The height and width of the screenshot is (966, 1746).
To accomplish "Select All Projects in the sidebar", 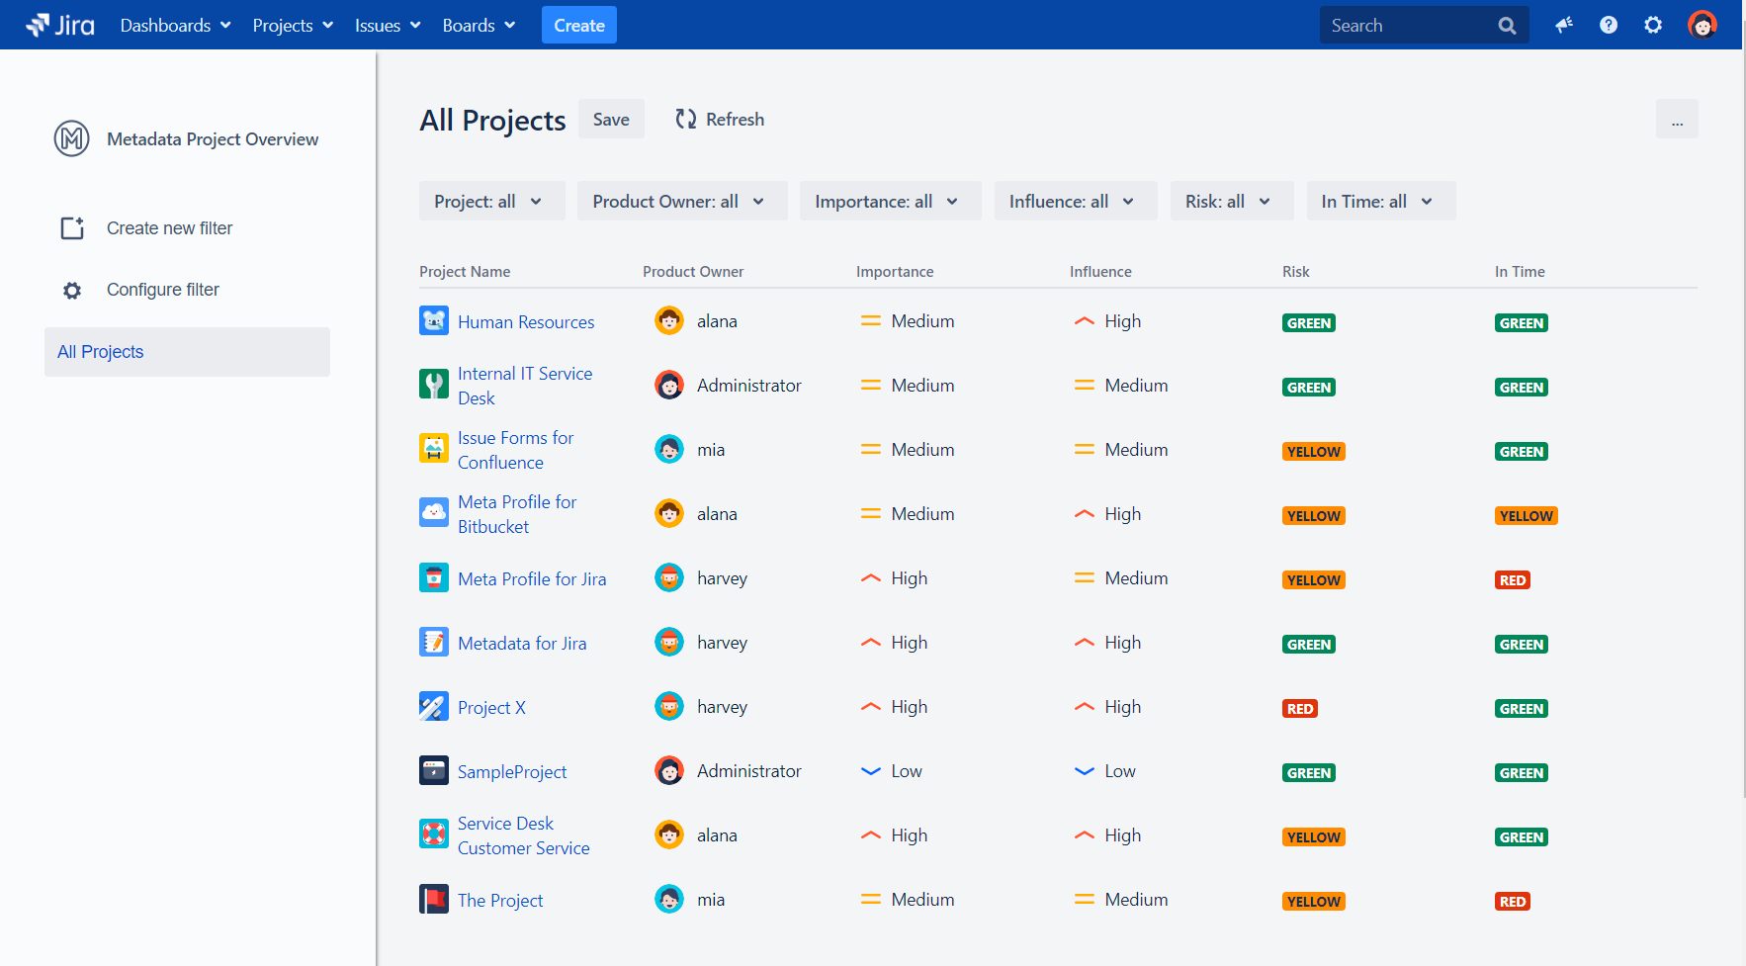I will 187,352.
